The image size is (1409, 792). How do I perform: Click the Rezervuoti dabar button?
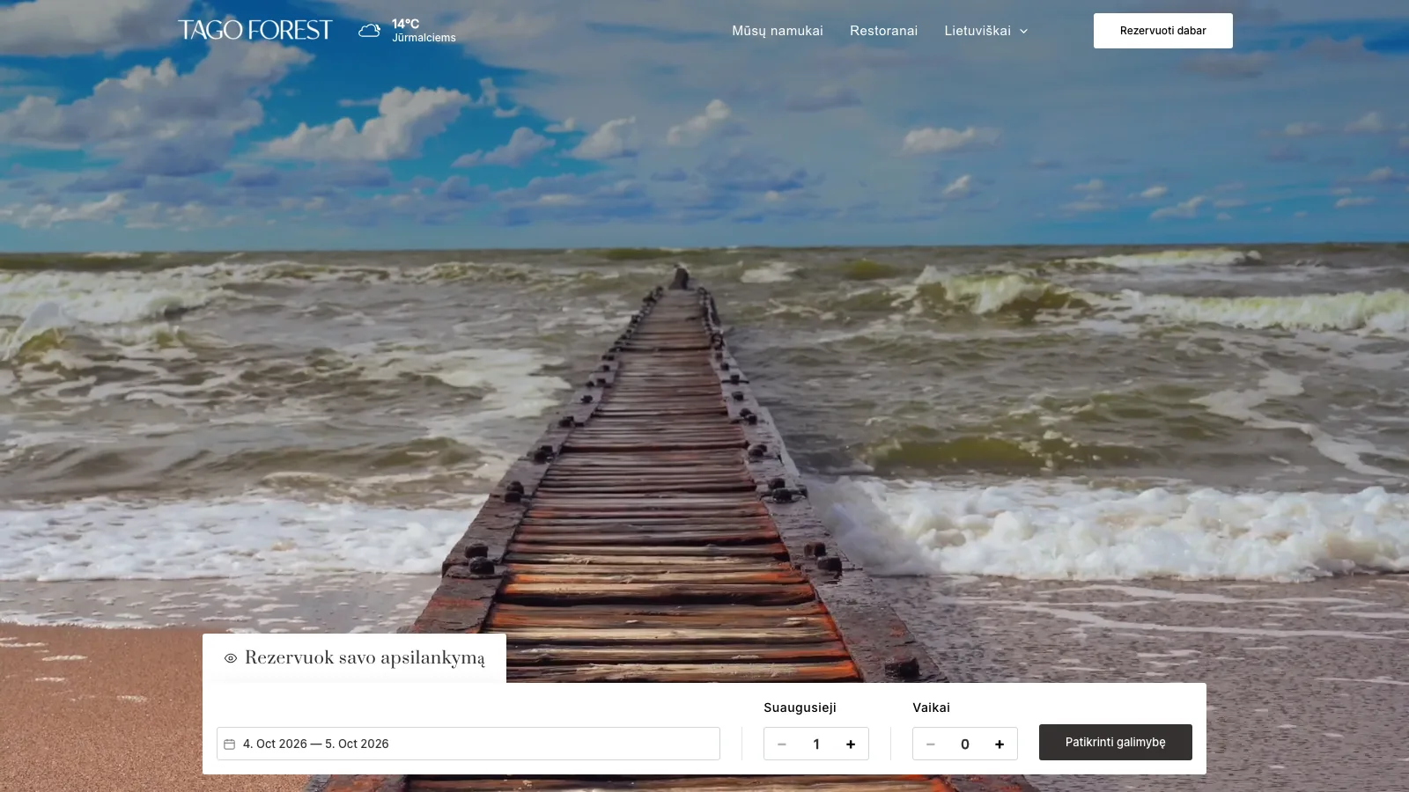[x=1163, y=31]
